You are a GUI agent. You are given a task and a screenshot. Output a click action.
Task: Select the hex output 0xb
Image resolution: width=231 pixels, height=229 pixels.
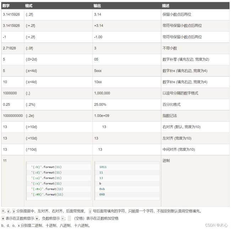(102, 189)
